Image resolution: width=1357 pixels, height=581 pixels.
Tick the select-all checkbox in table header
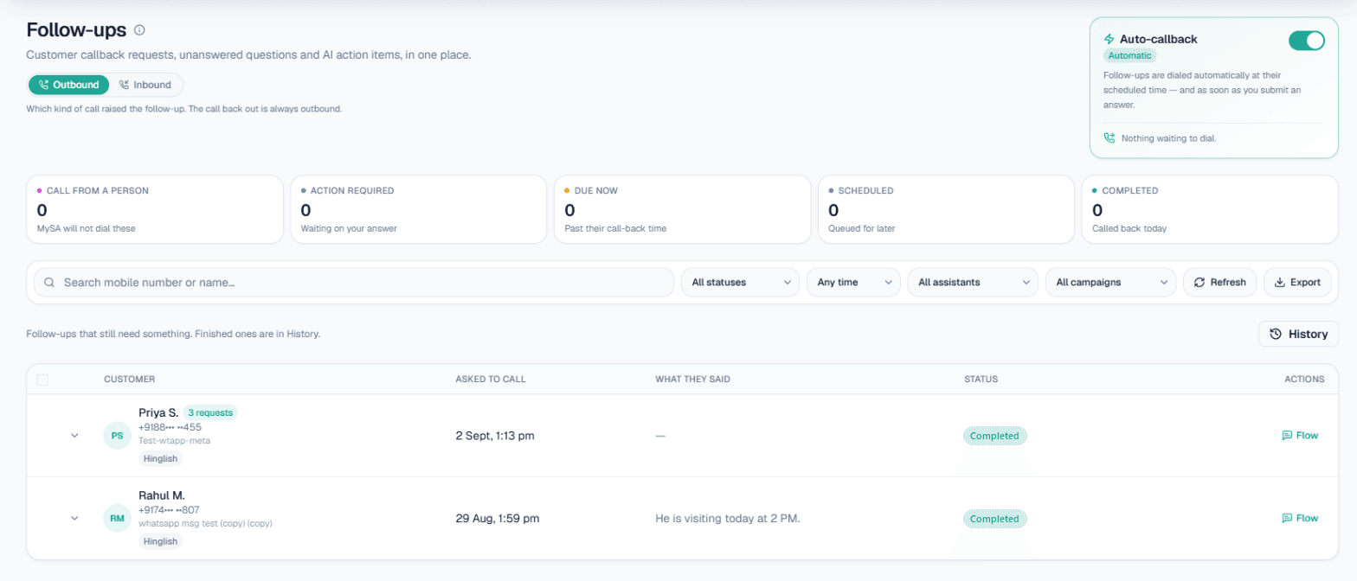click(x=43, y=379)
